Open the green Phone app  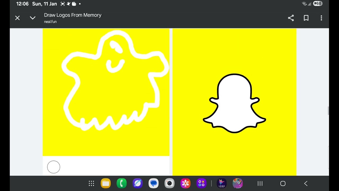[122, 183]
